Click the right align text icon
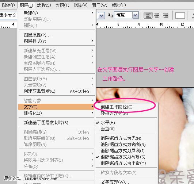The height and width of the screenshot is (184, 194). pyautogui.click(x=166, y=16)
